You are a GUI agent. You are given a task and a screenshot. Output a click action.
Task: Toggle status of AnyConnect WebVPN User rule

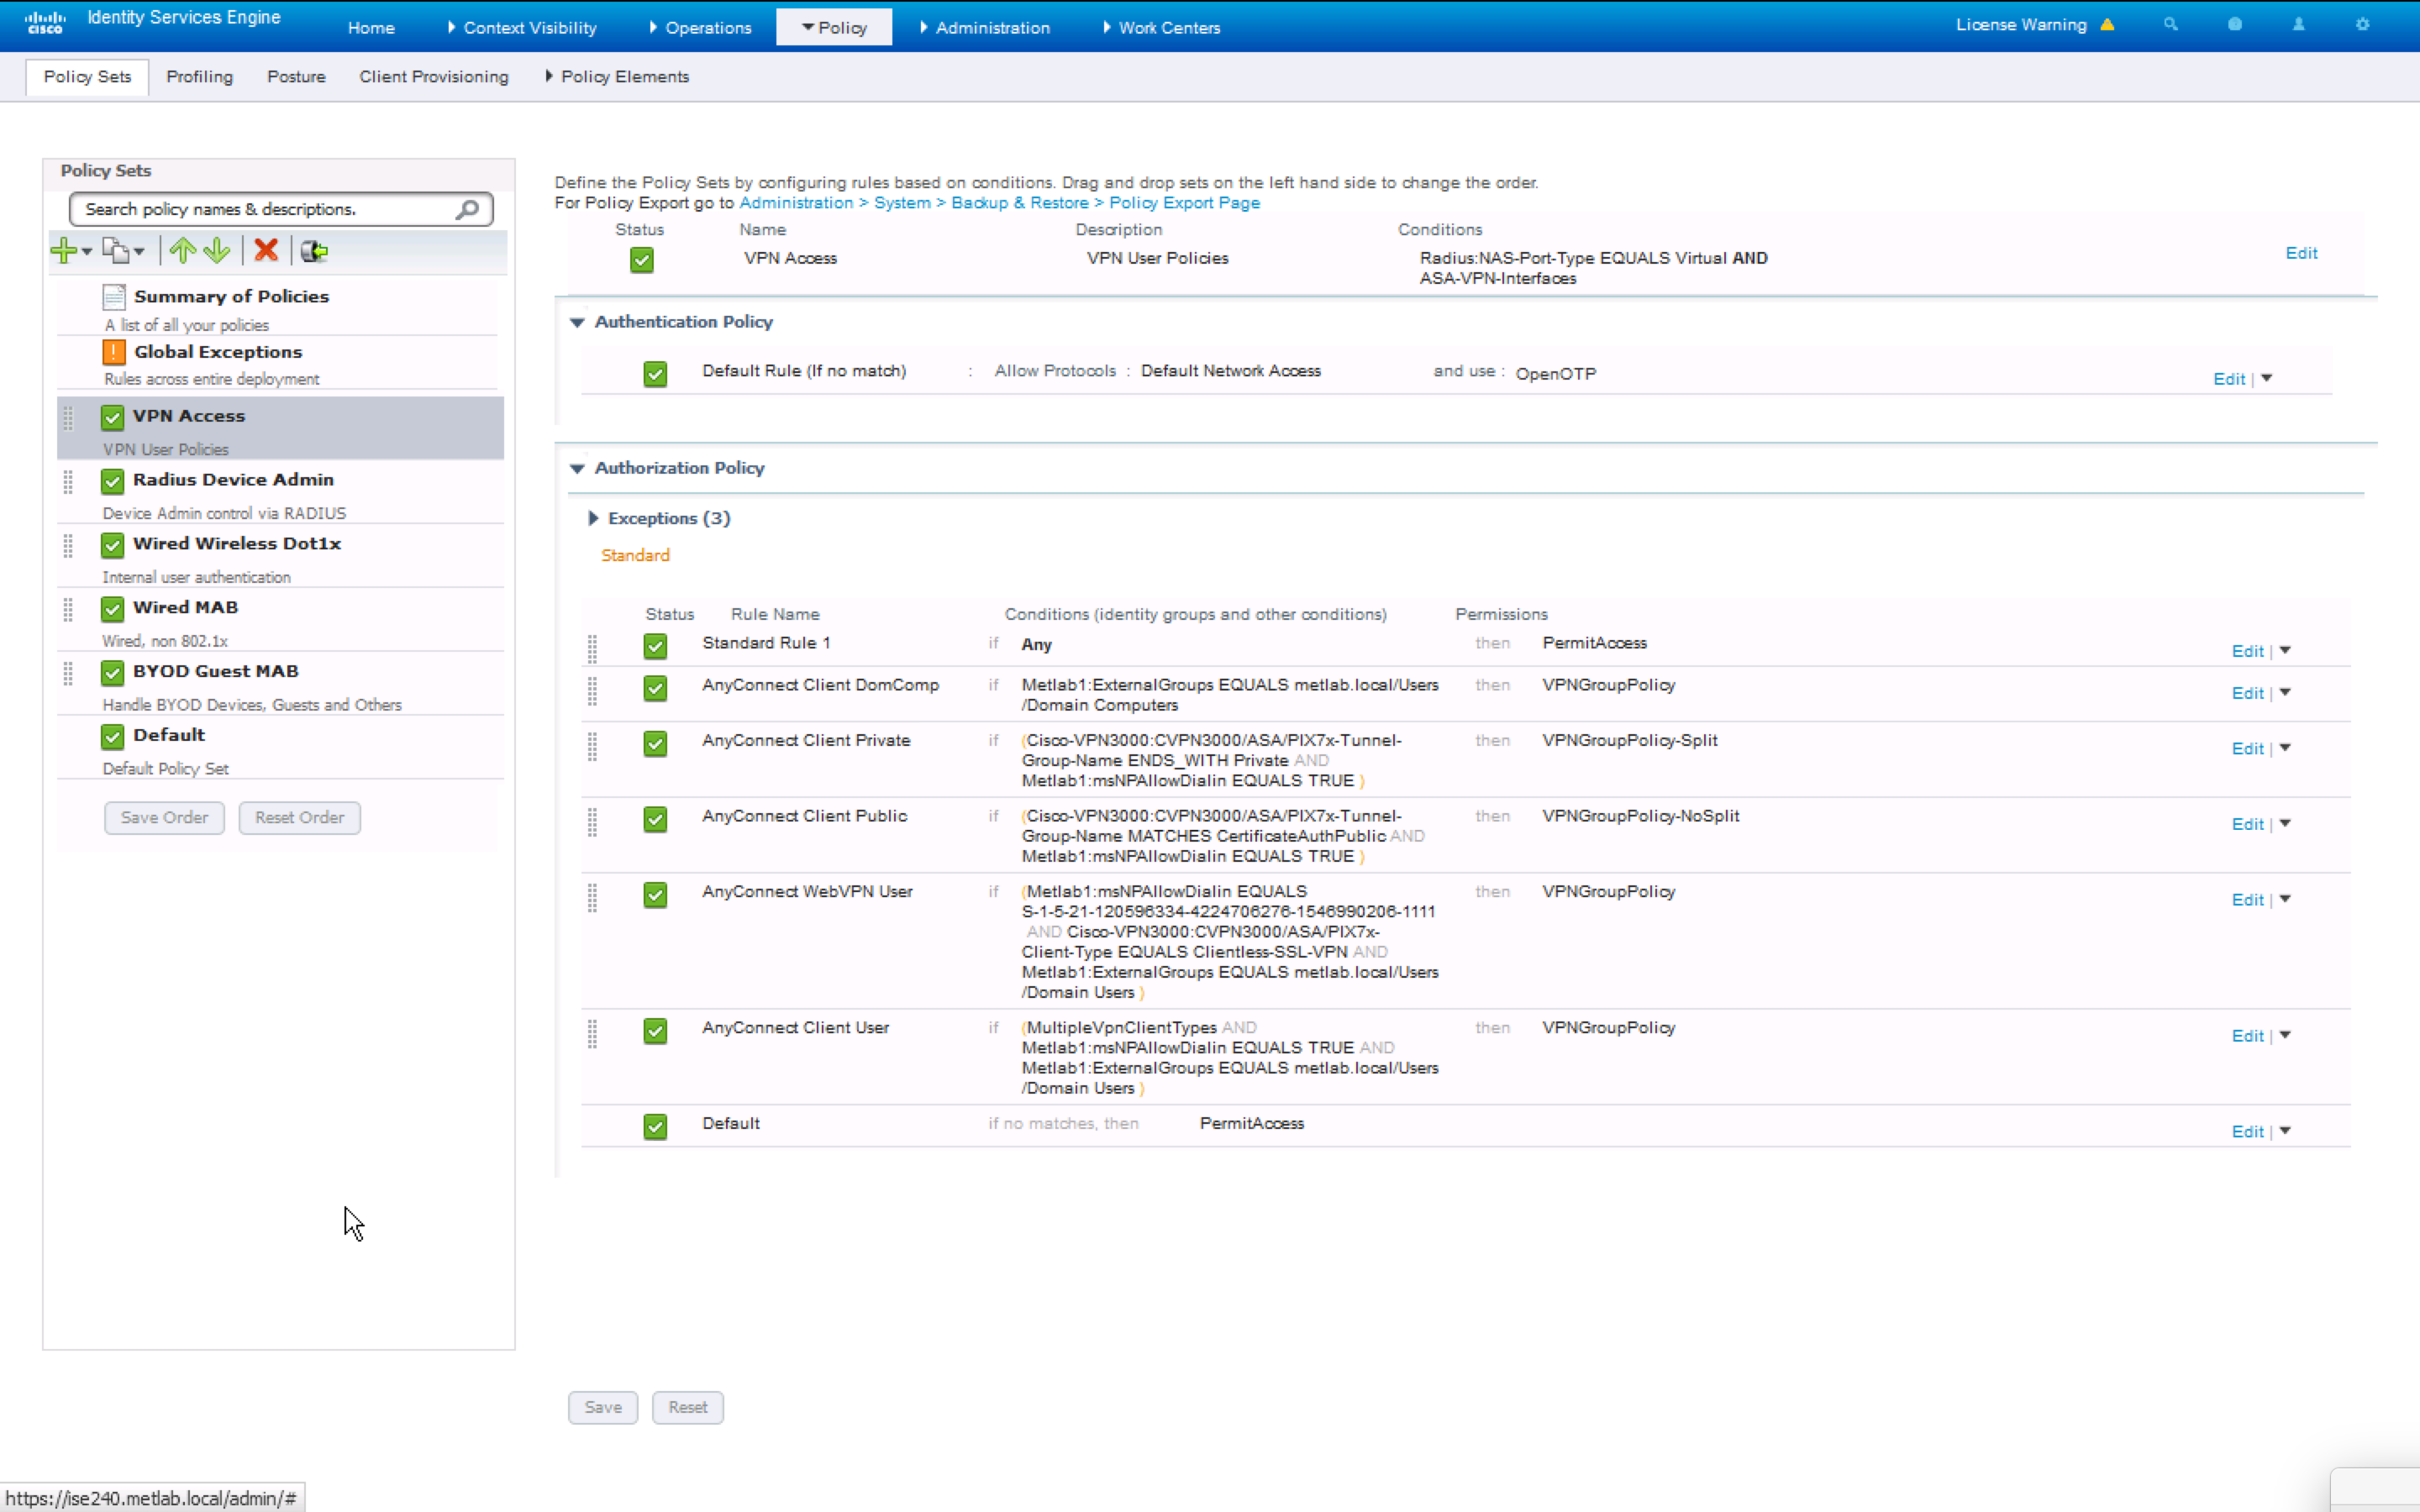tap(655, 895)
